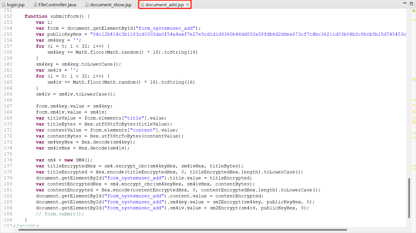Click the commented '// form.submit();' line
This screenshot has width=416, height=233.
pos(60,214)
